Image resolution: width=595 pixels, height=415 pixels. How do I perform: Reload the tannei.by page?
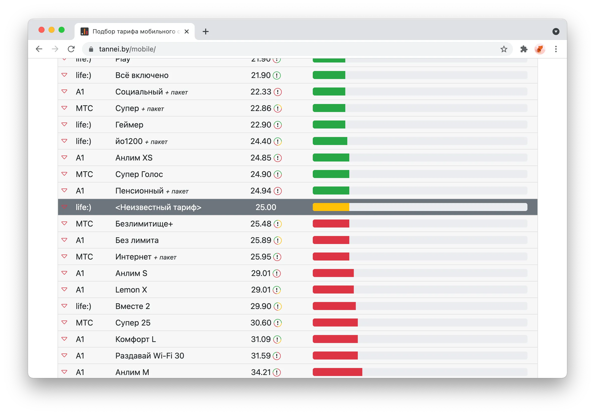71,49
